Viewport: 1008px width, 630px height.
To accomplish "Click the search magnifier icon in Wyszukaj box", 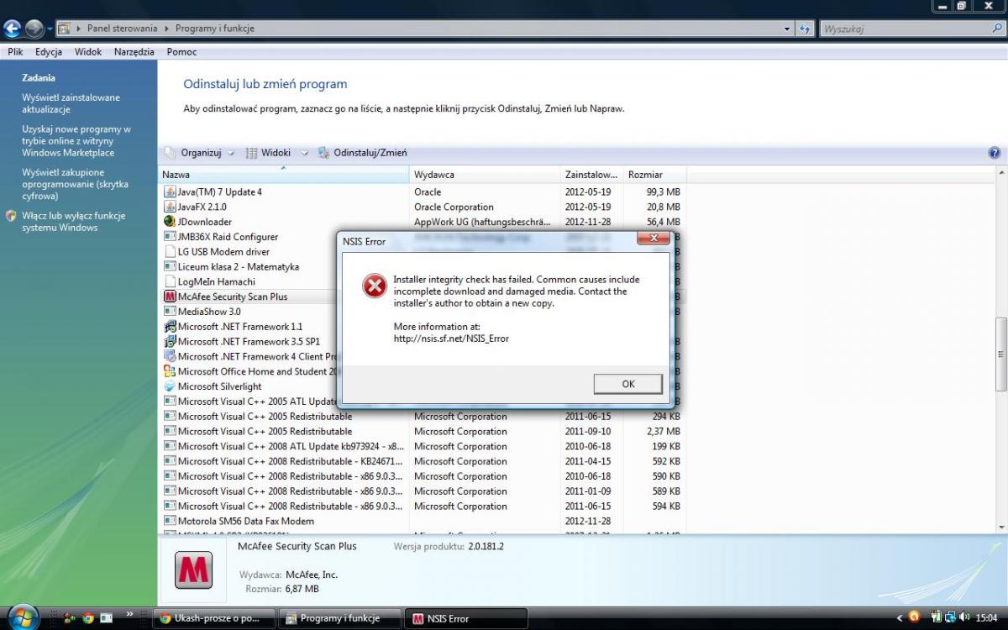I will [x=997, y=29].
